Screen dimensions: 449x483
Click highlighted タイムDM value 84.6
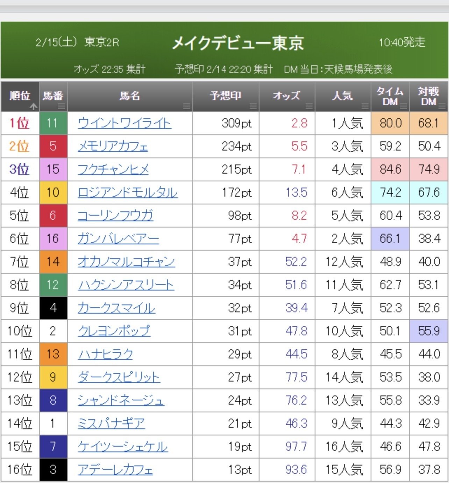tap(390, 169)
